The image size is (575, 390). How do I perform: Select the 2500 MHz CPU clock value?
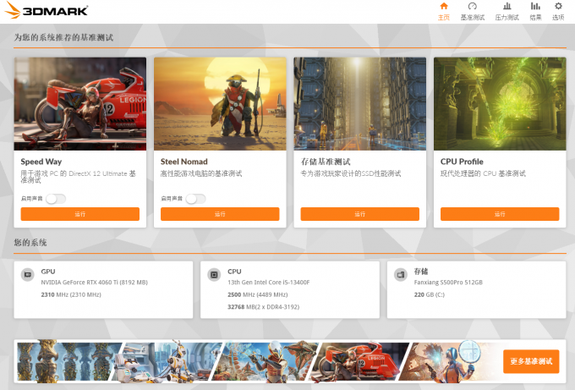click(x=258, y=294)
